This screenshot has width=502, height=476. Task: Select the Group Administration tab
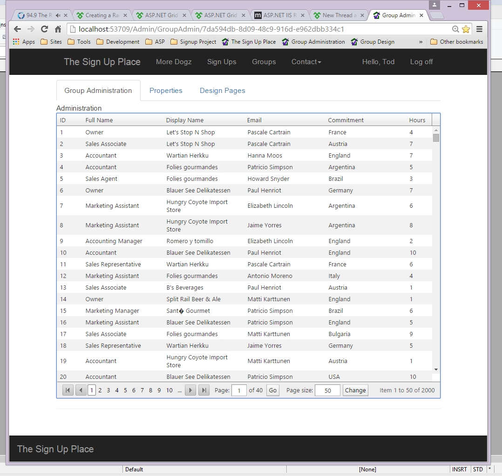tap(98, 91)
